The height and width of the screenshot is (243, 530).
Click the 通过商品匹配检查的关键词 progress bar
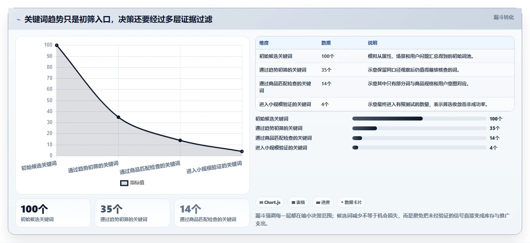pos(419,138)
